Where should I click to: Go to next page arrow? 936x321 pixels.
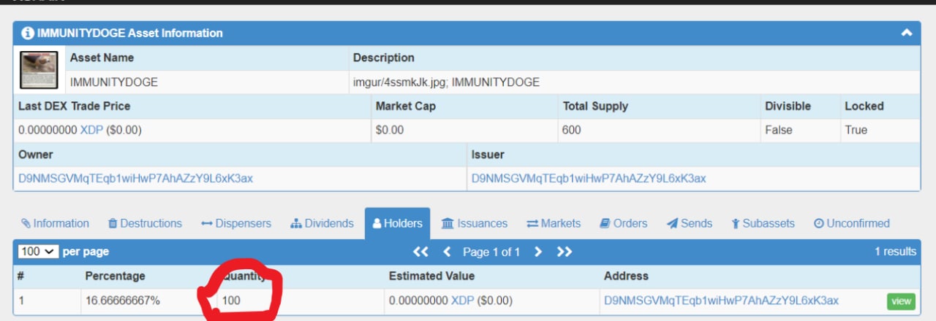538,252
